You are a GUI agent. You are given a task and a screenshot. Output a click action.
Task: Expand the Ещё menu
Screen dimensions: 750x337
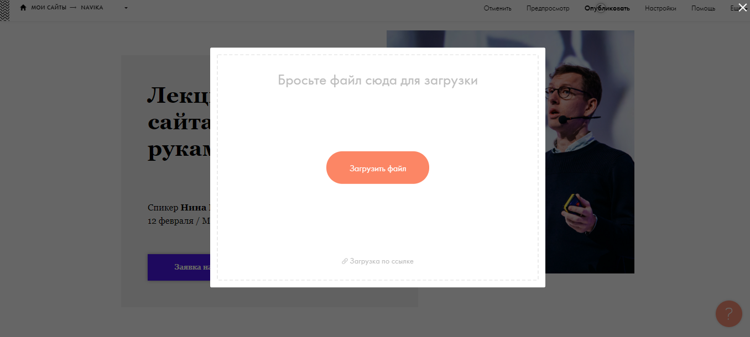click(x=736, y=8)
